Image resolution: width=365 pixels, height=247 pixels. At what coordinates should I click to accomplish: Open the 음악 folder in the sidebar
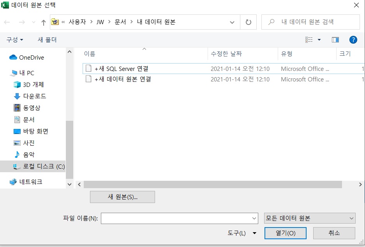point(28,155)
